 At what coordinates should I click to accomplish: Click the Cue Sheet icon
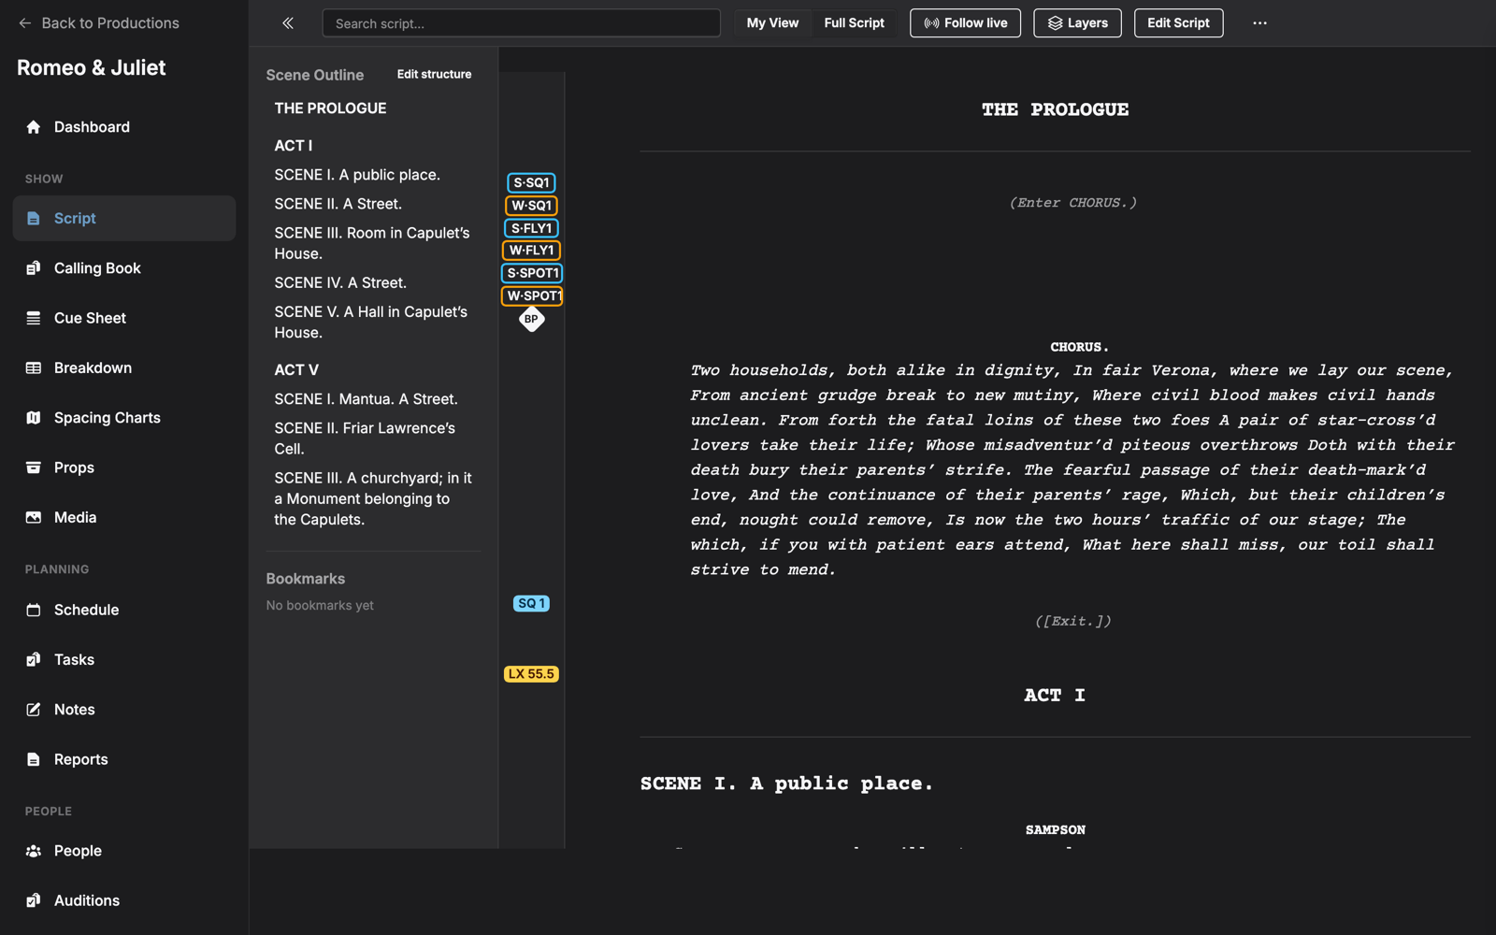click(34, 318)
